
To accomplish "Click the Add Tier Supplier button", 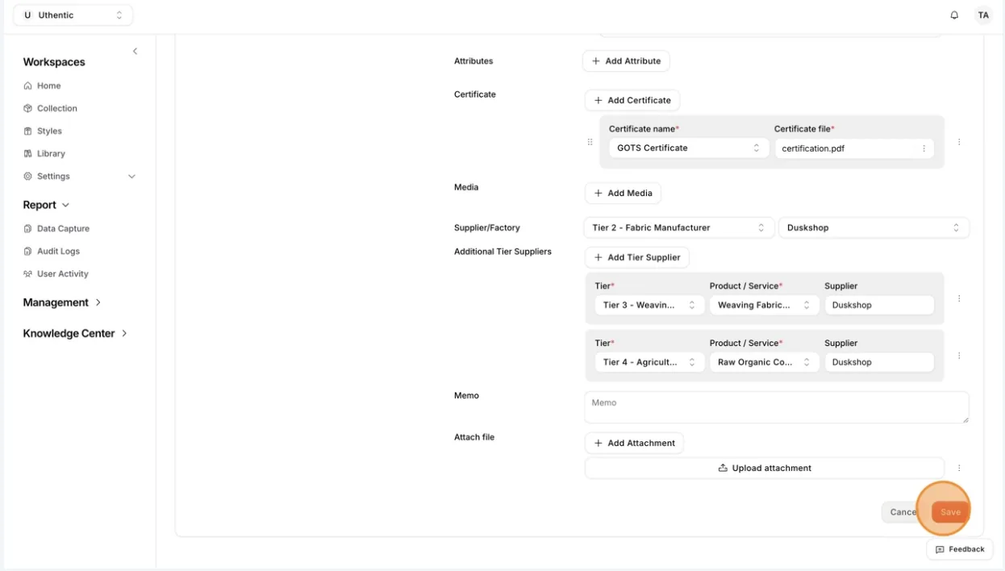I will coord(637,258).
